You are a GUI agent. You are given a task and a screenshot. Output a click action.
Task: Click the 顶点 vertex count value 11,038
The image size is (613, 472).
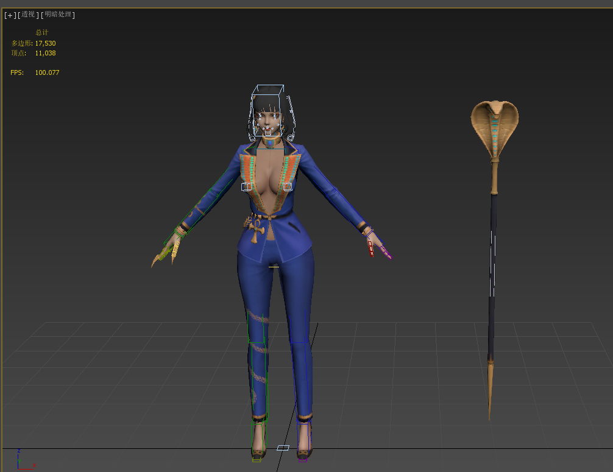[45, 53]
